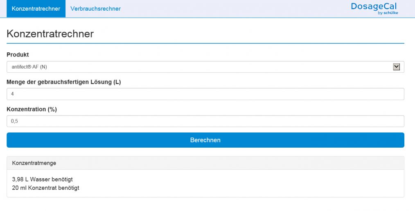
Task: Open the Konzentratrechner tab
Action: click(x=36, y=9)
